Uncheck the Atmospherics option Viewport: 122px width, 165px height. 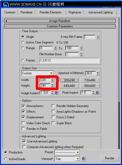point(23,106)
